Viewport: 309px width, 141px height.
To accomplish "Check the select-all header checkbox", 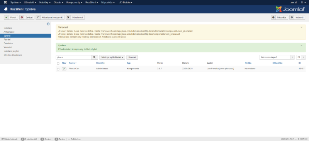I will pos(58,63).
